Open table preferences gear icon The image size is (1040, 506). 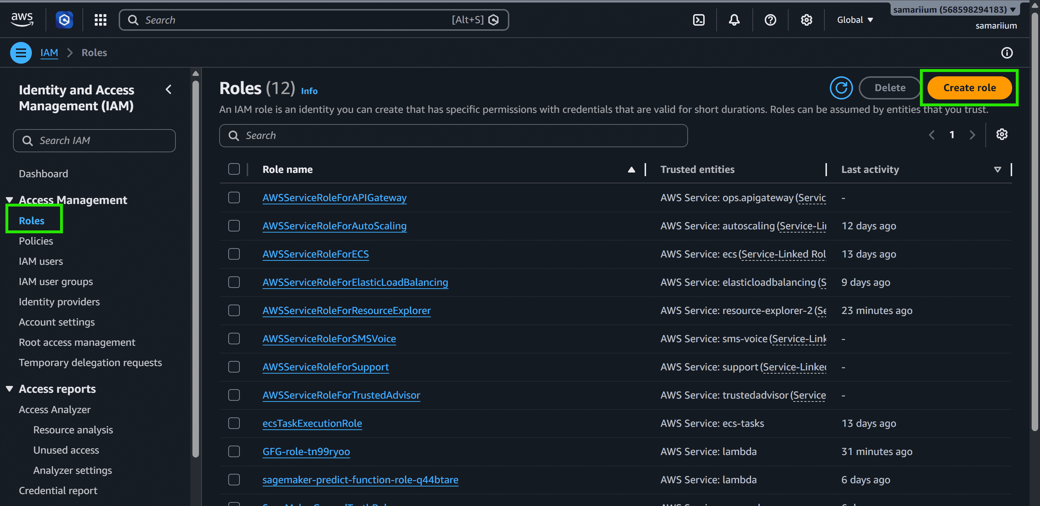point(1001,135)
